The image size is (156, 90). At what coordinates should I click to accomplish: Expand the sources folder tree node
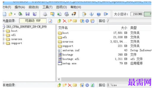coord(4,39)
